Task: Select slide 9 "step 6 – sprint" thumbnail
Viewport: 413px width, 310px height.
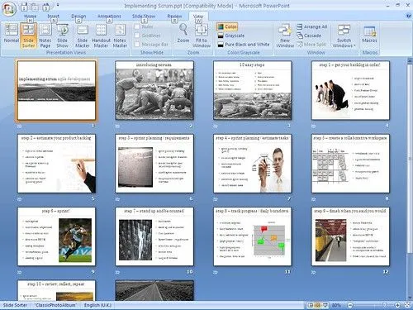Action: pyautogui.click(x=56, y=236)
